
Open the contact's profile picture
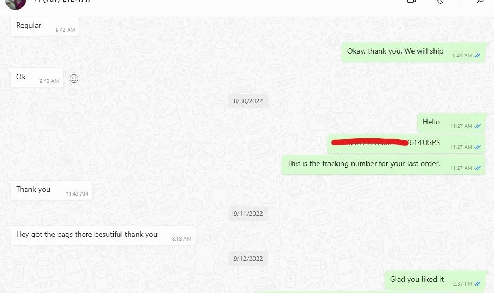click(16, 3)
